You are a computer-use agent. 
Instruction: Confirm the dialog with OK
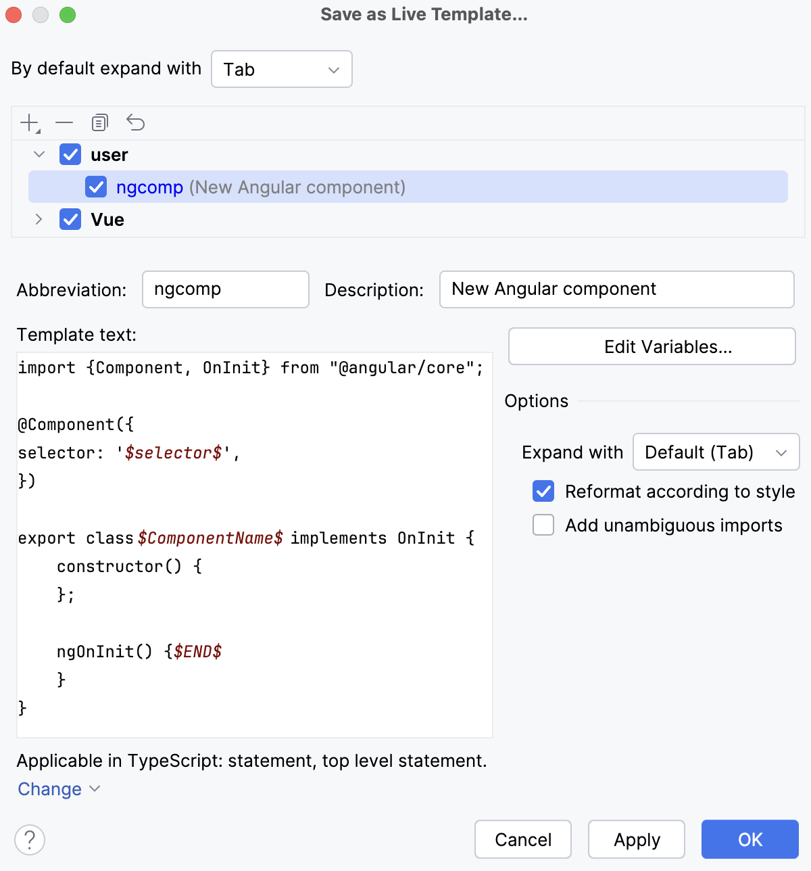[749, 839]
